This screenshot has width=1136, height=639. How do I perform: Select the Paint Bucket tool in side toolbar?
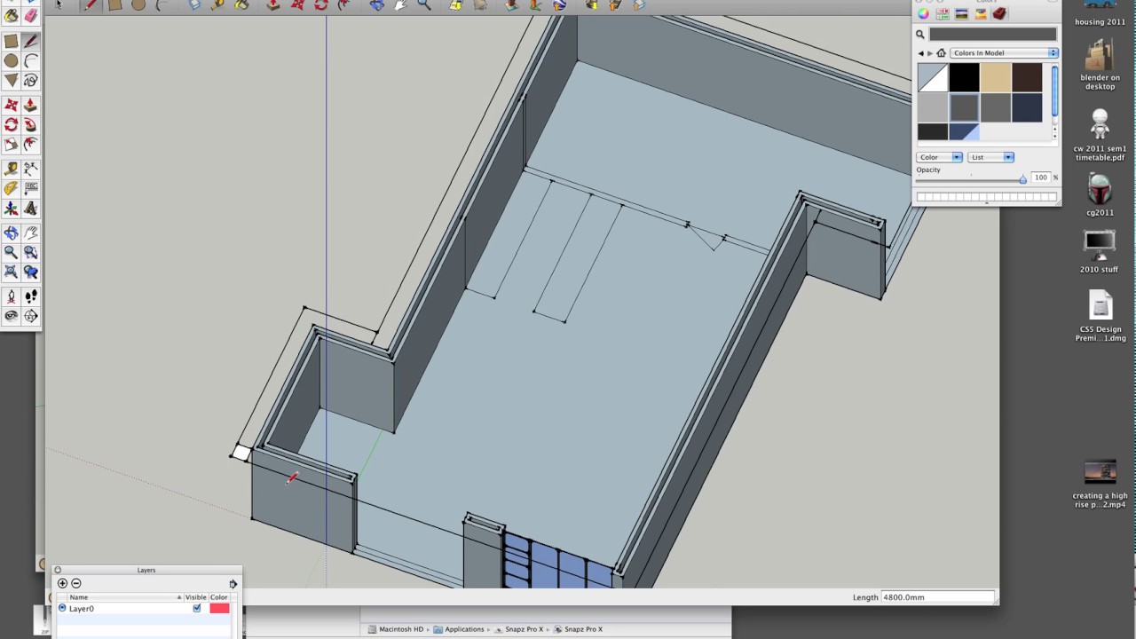pyautogui.click(x=11, y=15)
